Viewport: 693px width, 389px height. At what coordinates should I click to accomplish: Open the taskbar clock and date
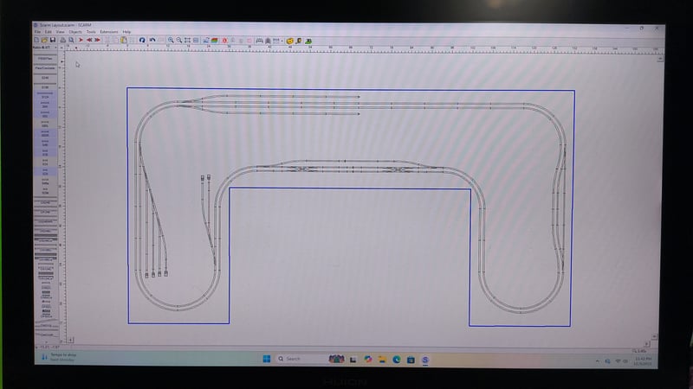coord(643,361)
